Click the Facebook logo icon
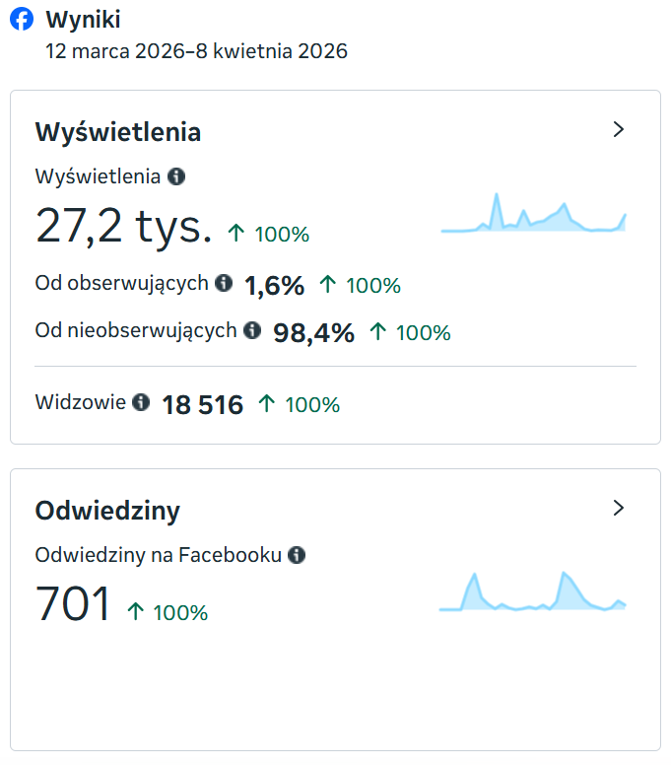 tap(22, 21)
